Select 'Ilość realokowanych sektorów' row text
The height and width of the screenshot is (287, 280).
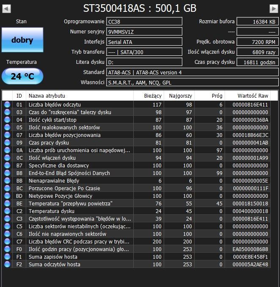[x=64, y=127]
